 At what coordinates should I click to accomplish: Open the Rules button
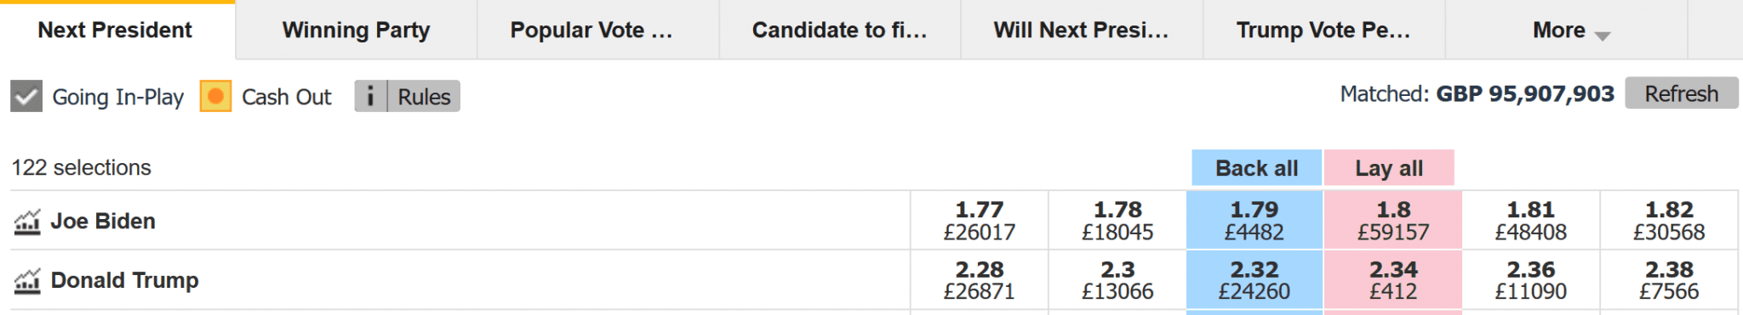(x=424, y=97)
